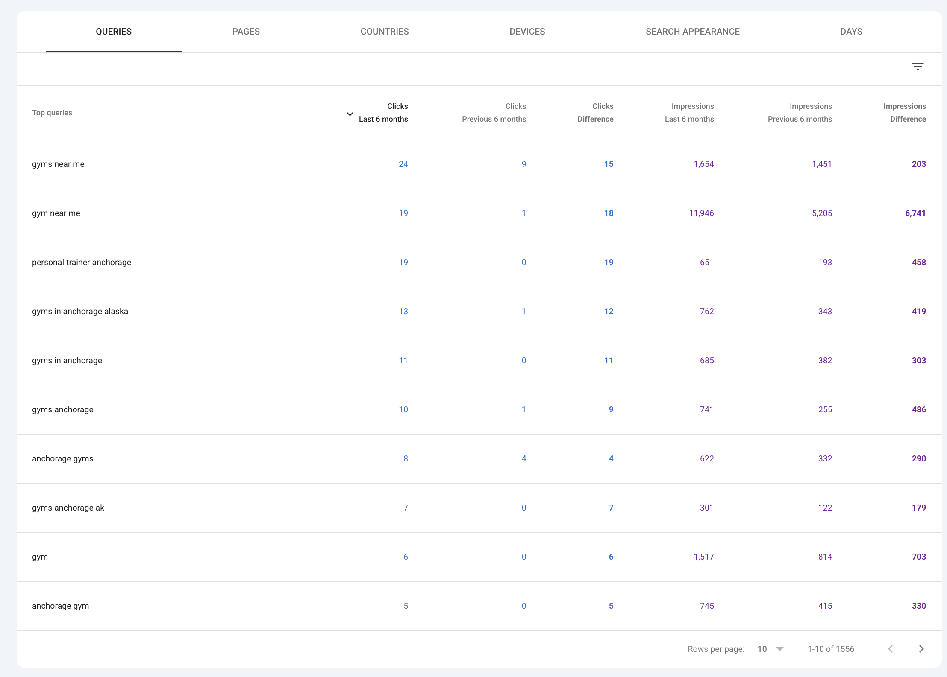
Task: Select the 'gyms in anchorage' query
Action: click(67, 361)
